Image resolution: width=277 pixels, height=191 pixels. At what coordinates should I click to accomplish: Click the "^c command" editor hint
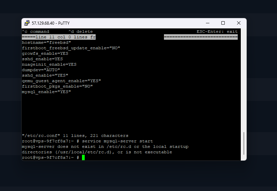pyautogui.click(x=36, y=31)
